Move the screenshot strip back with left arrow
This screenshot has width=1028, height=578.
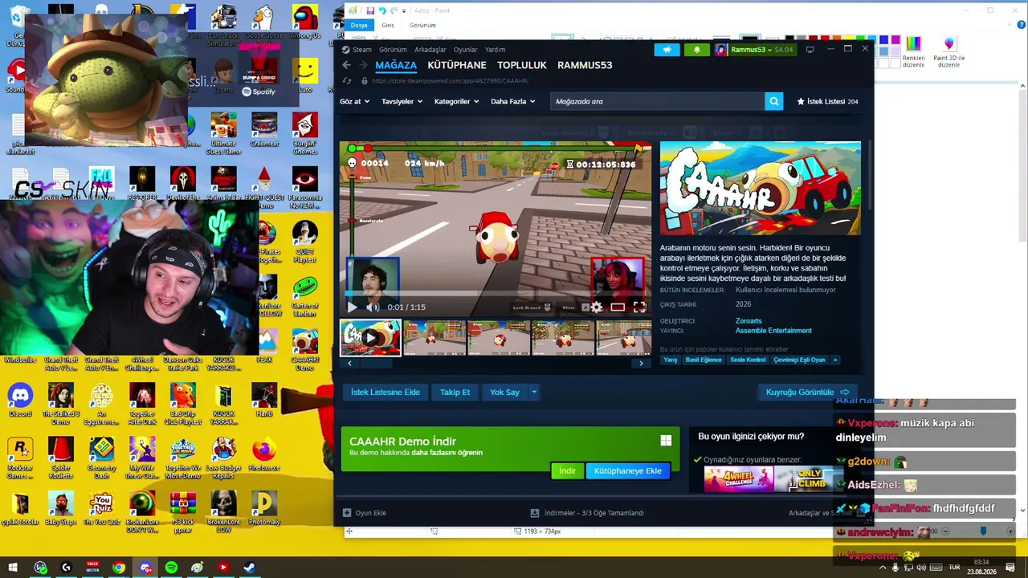349,363
